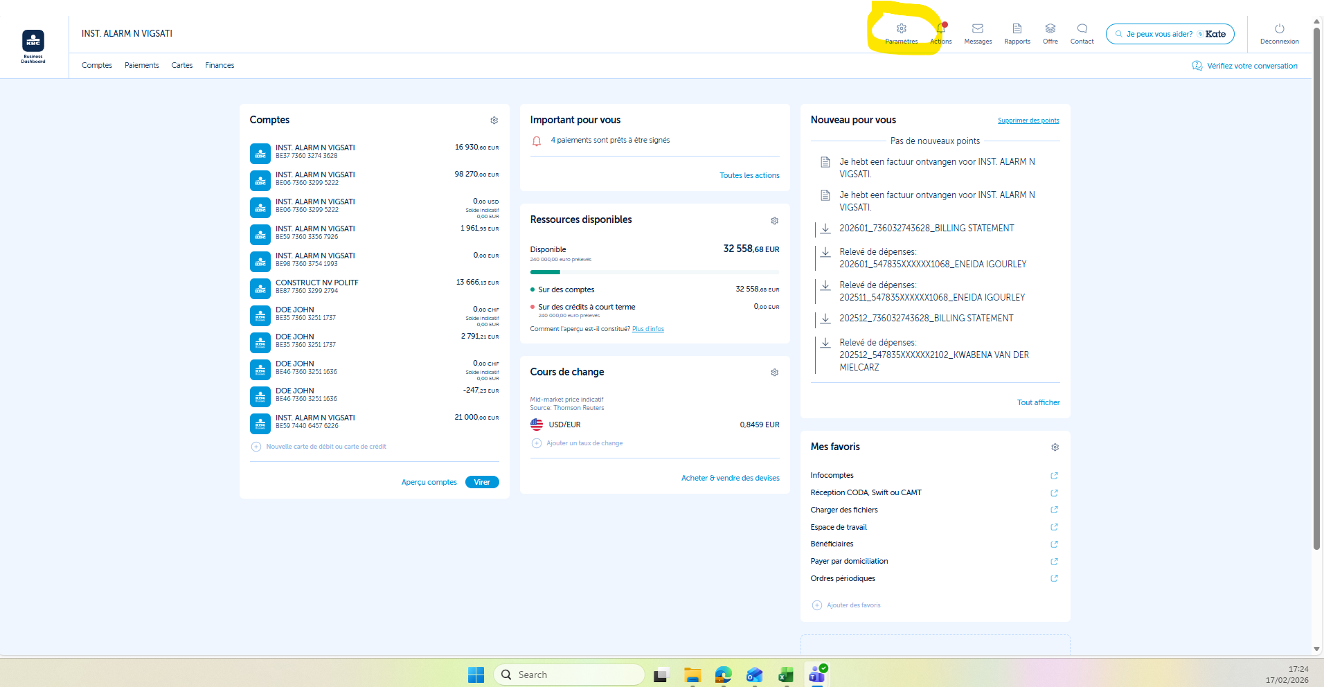The image size is (1324, 687).
Task: Open Mes favoris settings gear
Action: point(1055,447)
